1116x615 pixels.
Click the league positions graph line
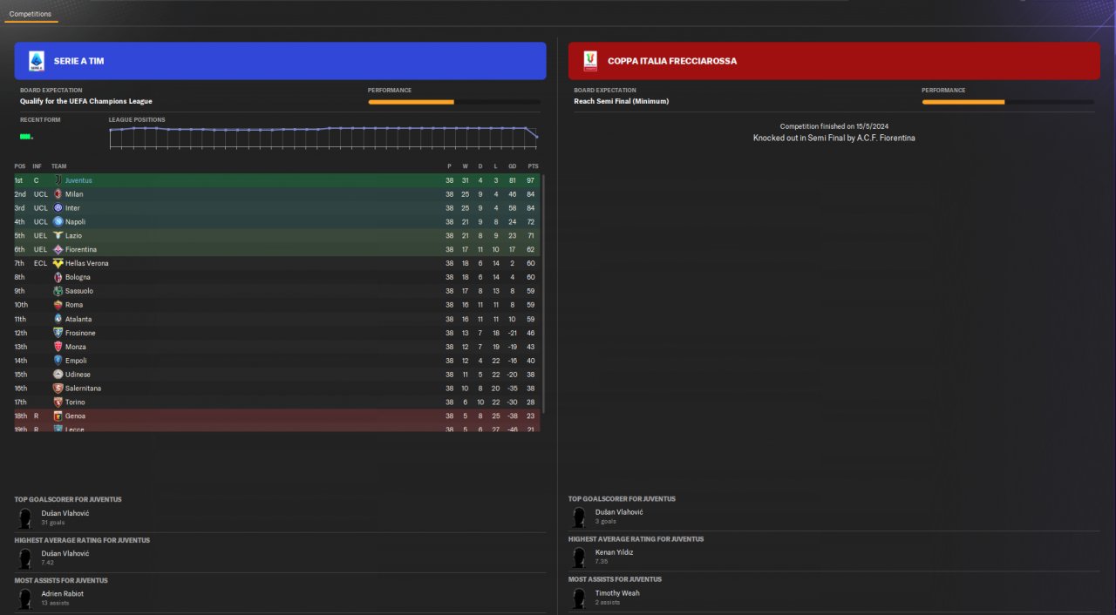pyautogui.click(x=323, y=130)
